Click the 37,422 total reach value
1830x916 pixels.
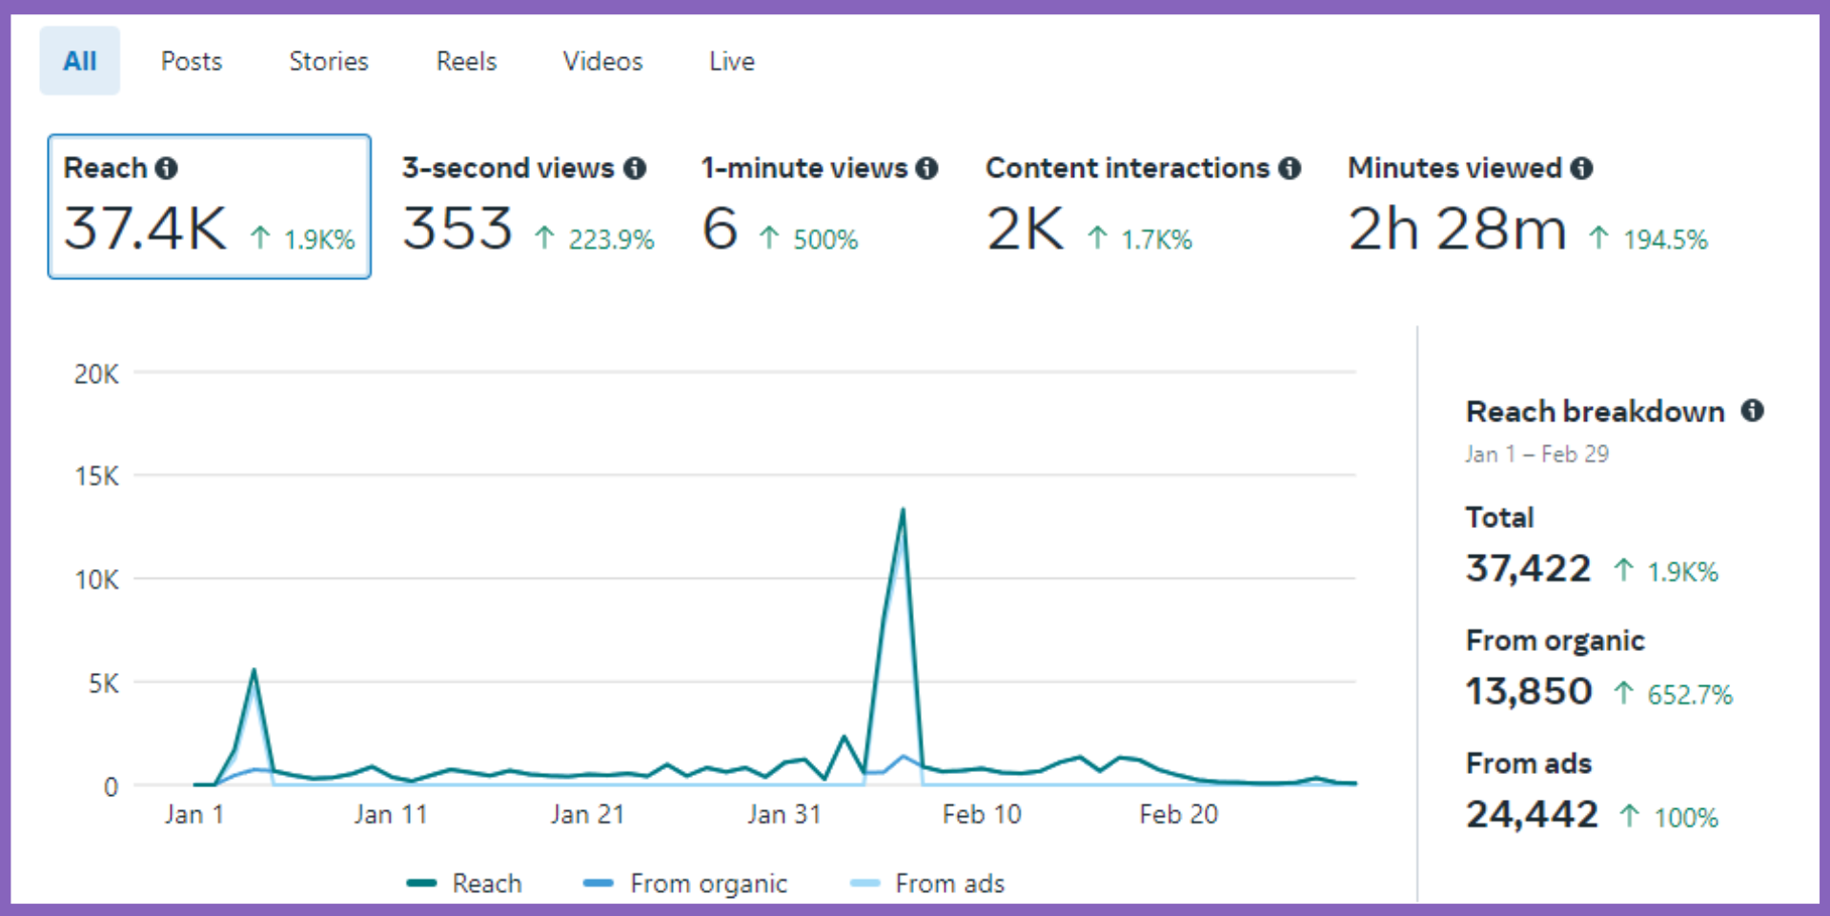[x=1529, y=569]
